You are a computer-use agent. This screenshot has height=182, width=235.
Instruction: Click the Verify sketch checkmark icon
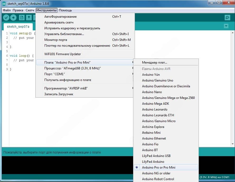pos(6,18)
